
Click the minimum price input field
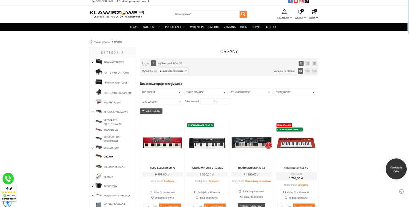pos(207,101)
